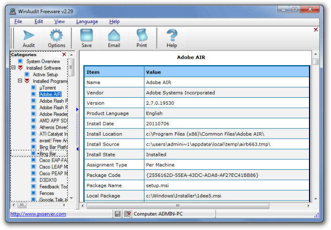Open Help from the toolbar question mark
Viewport: 331px width, 230px height.
click(172, 39)
